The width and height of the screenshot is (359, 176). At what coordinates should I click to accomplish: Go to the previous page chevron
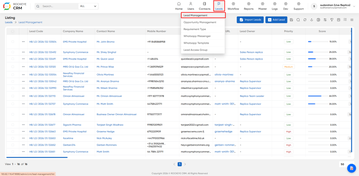click(174, 164)
